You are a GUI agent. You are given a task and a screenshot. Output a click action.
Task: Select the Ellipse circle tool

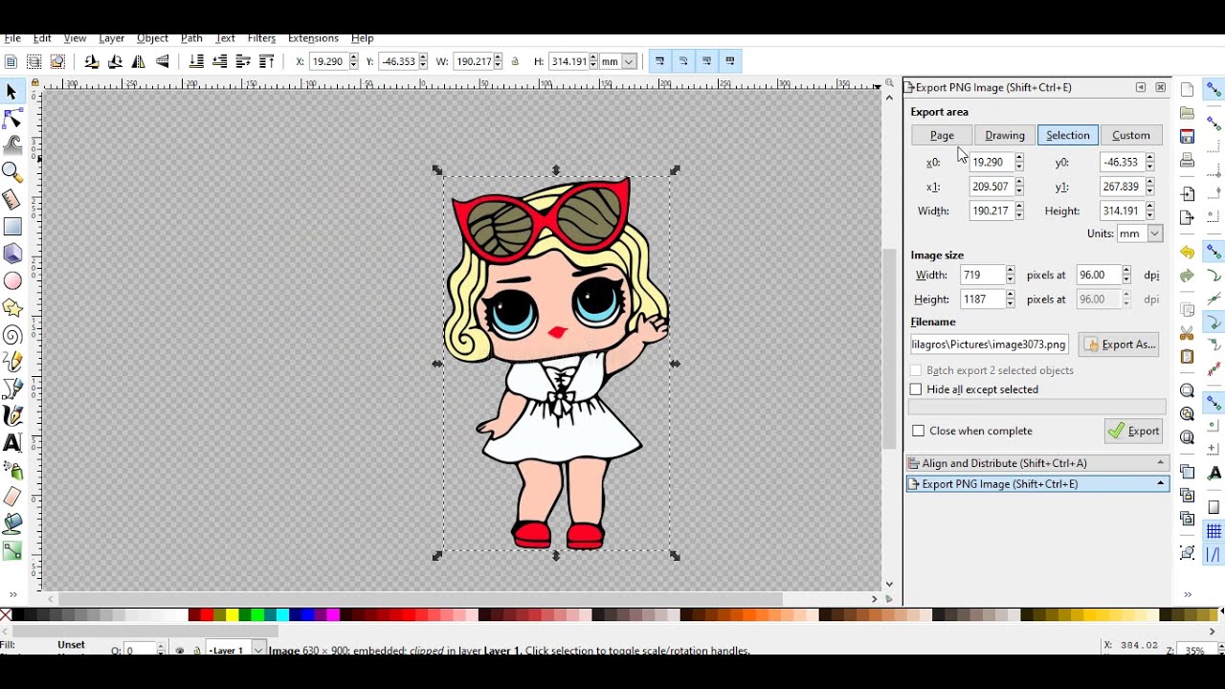[x=12, y=281]
